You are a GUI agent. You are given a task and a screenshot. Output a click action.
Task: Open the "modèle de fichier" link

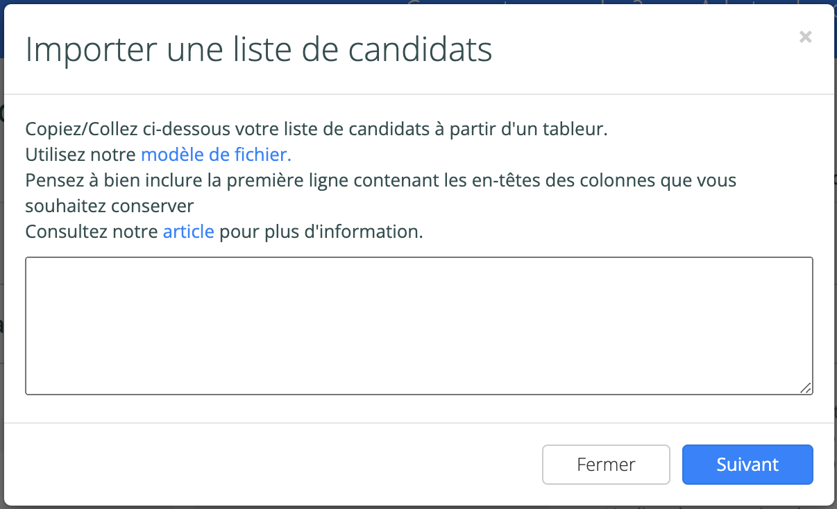pos(216,155)
